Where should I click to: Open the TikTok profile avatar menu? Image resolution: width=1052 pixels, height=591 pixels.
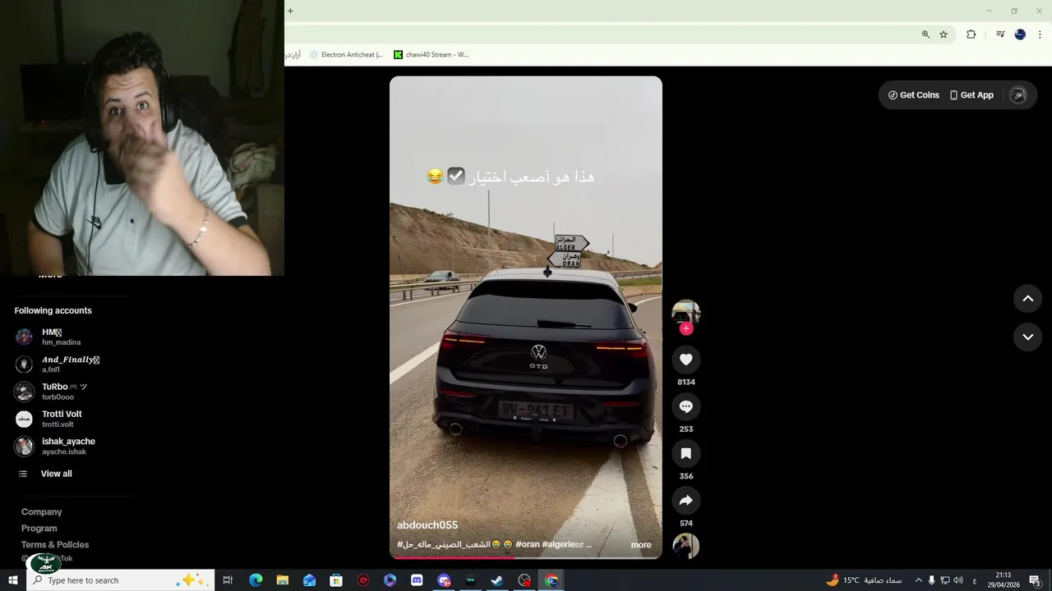click(x=1018, y=95)
